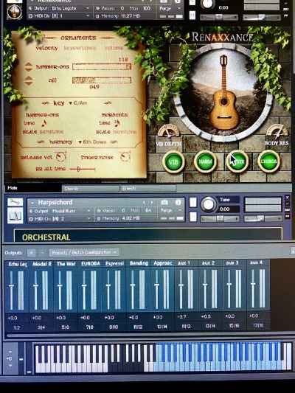Screen dimensions: 295x393
Task: Click the VIB DEPTH gauge knob
Action: tap(169, 131)
